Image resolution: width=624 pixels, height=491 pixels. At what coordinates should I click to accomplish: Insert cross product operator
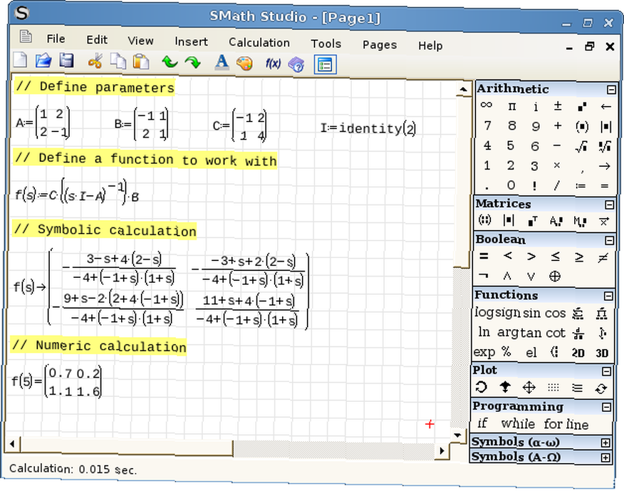click(603, 221)
